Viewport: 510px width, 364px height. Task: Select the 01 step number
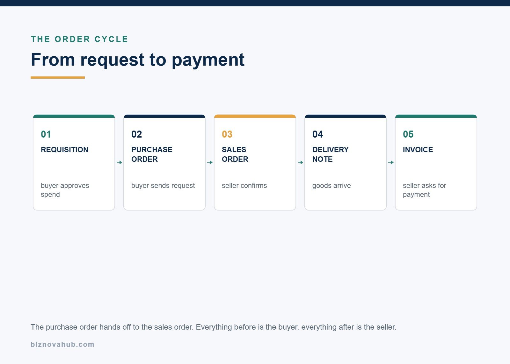[x=46, y=134]
